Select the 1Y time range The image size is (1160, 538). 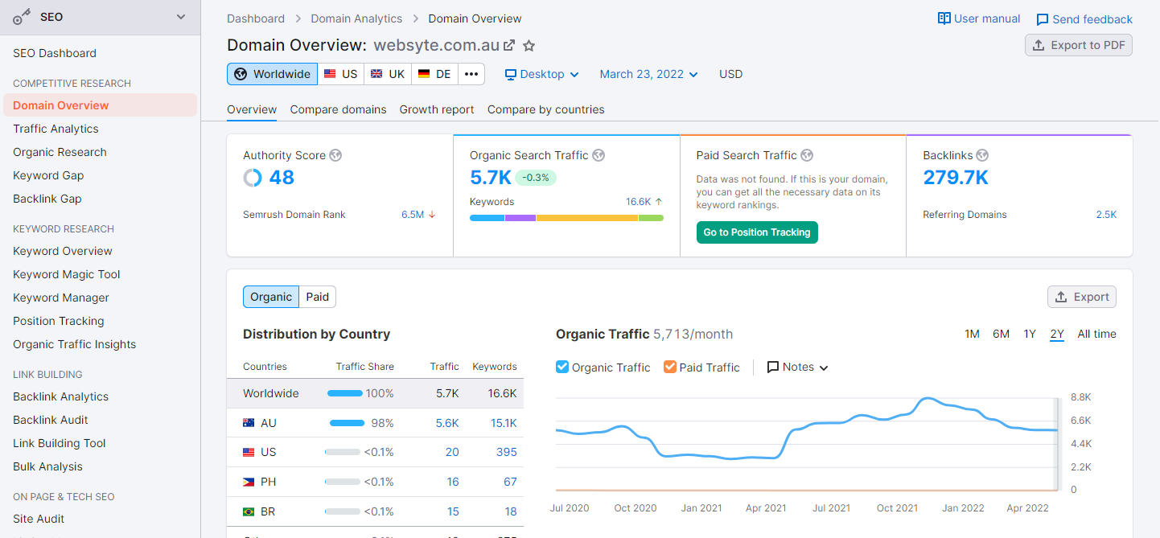tap(1030, 334)
